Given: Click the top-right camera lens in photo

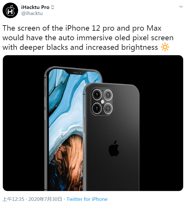Looking at the screenshot, I should [108, 95].
